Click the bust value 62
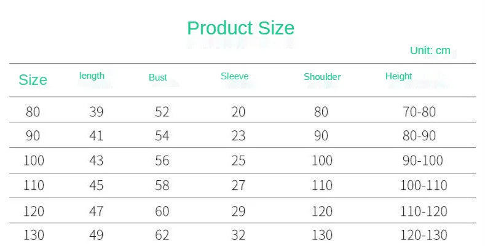This screenshot has width=485, height=246. click(162, 235)
